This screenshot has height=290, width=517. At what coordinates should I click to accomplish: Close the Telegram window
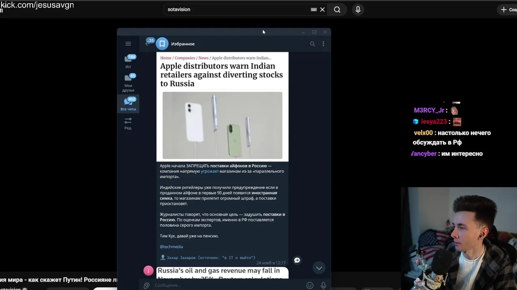(325, 32)
